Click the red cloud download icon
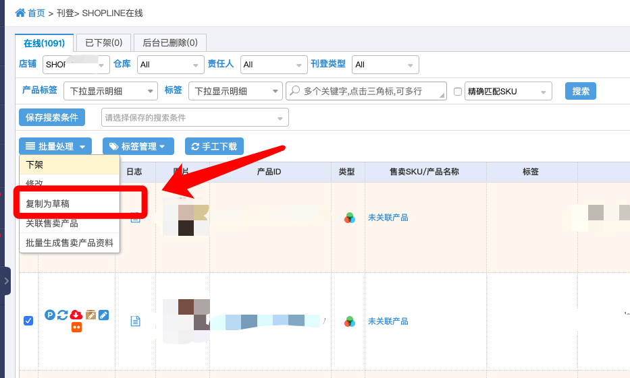 (x=76, y=315)
